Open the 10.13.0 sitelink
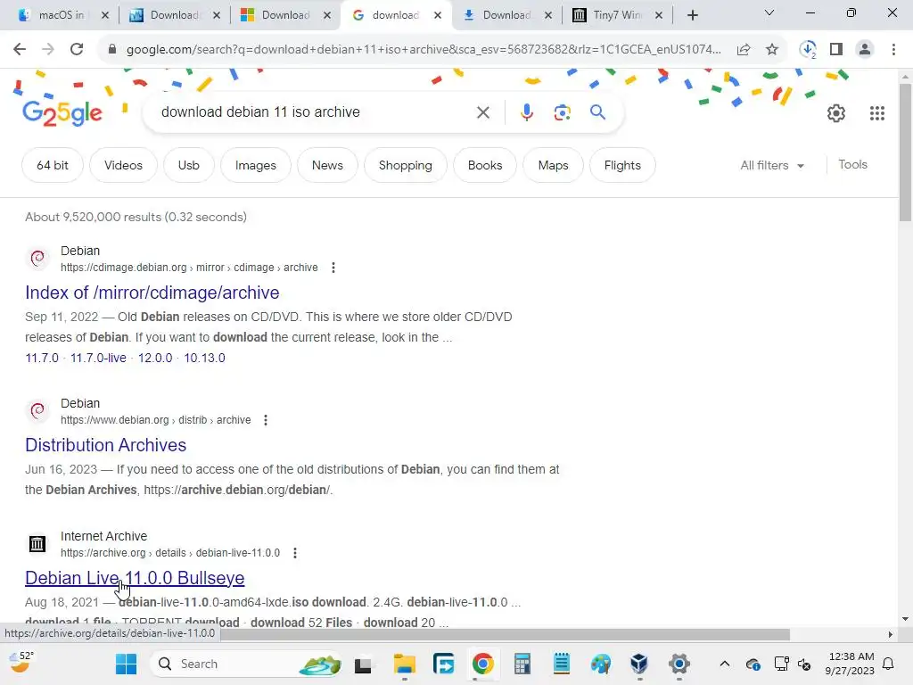 (204, 359)
